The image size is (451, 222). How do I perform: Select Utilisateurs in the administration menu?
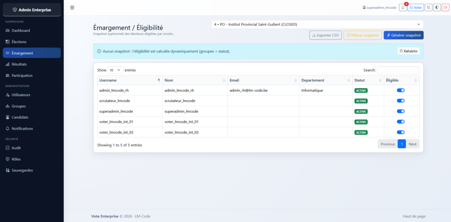pos(21,95)
